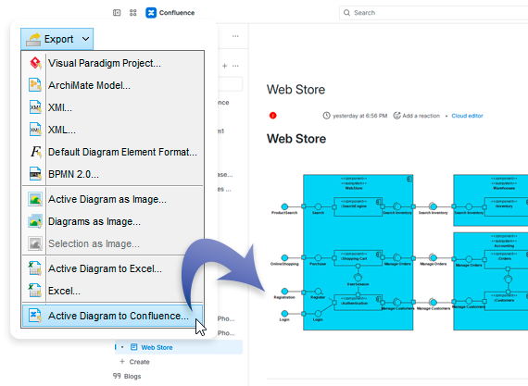The height and width of the screenshot is (386, 528).
Task: Choose Excel... from the Export menu
Action: 113,291
